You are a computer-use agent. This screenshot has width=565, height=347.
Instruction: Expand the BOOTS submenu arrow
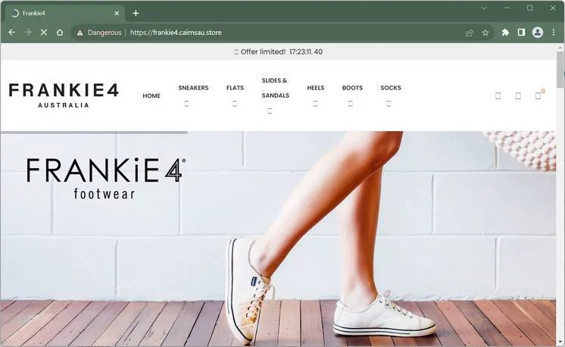pos(350,104)
